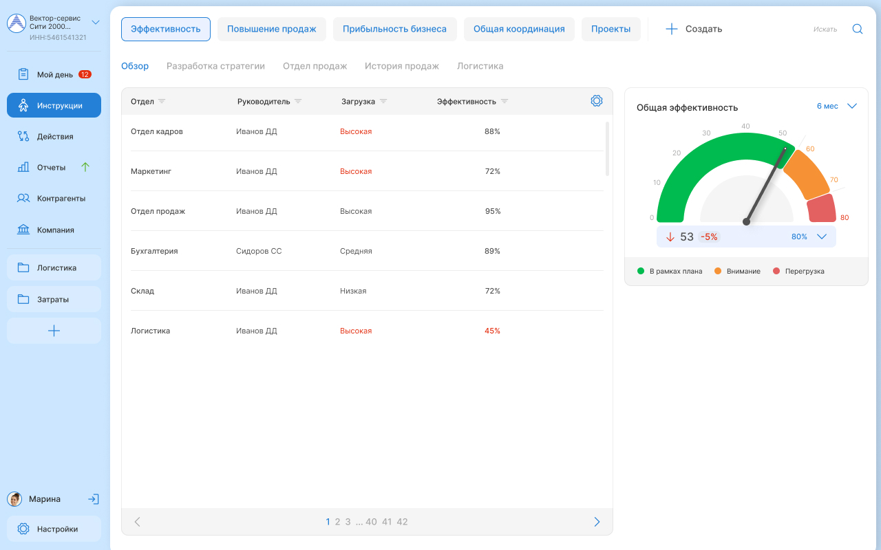This screenshot has width=881, height=550.
Task: Go to the previous table page
Action: tap(137, 522)
